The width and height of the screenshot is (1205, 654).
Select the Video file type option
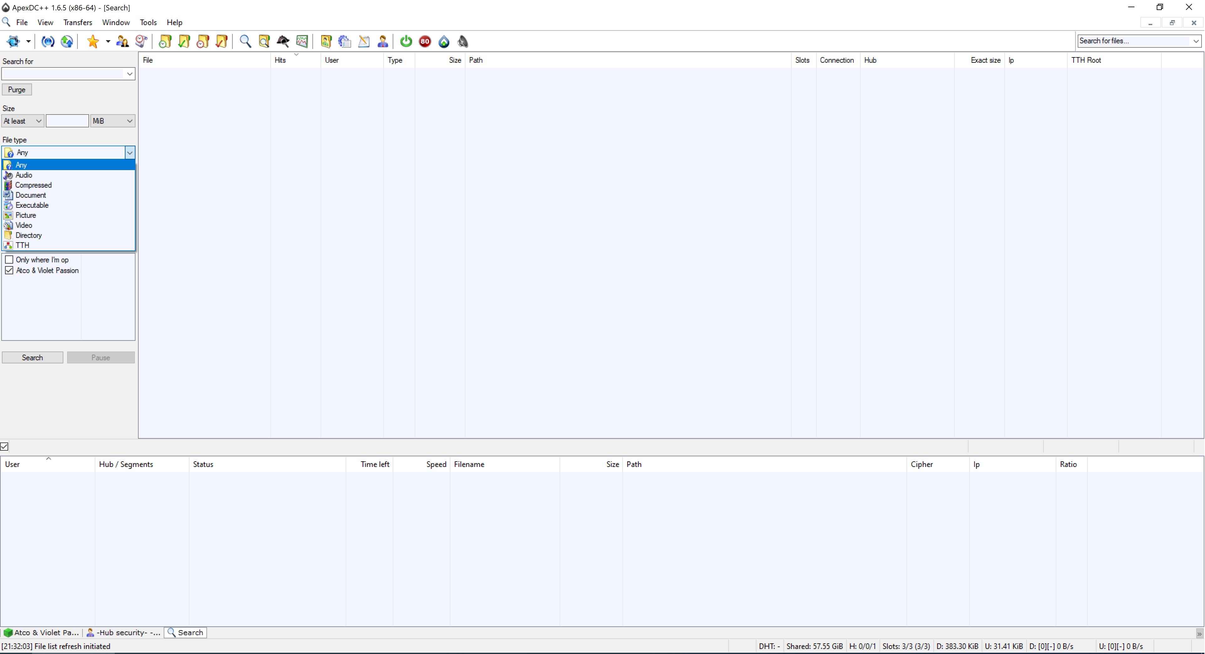tap(24, 226)
